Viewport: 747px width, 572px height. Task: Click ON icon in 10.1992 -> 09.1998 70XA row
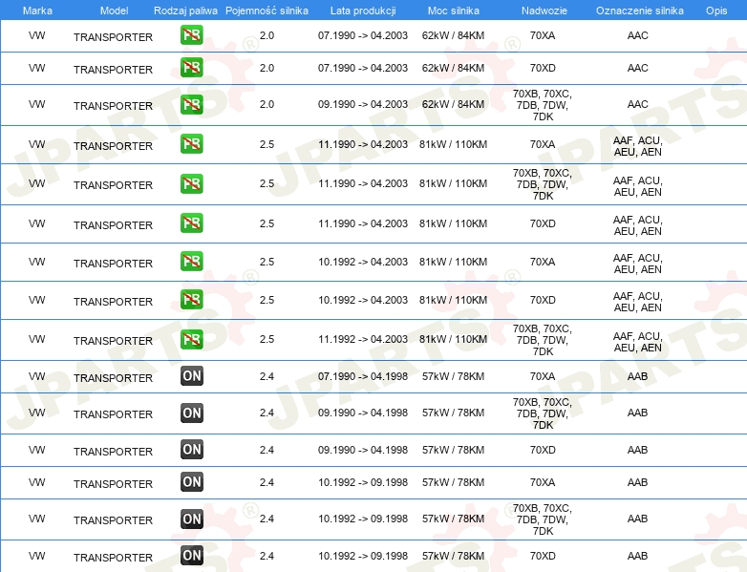point(191,482)
